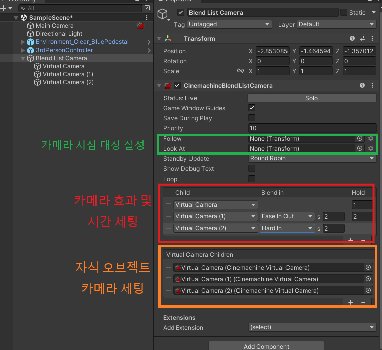Enable the Loop checkbox
This screenshot has width=382, height=350.
252,179
